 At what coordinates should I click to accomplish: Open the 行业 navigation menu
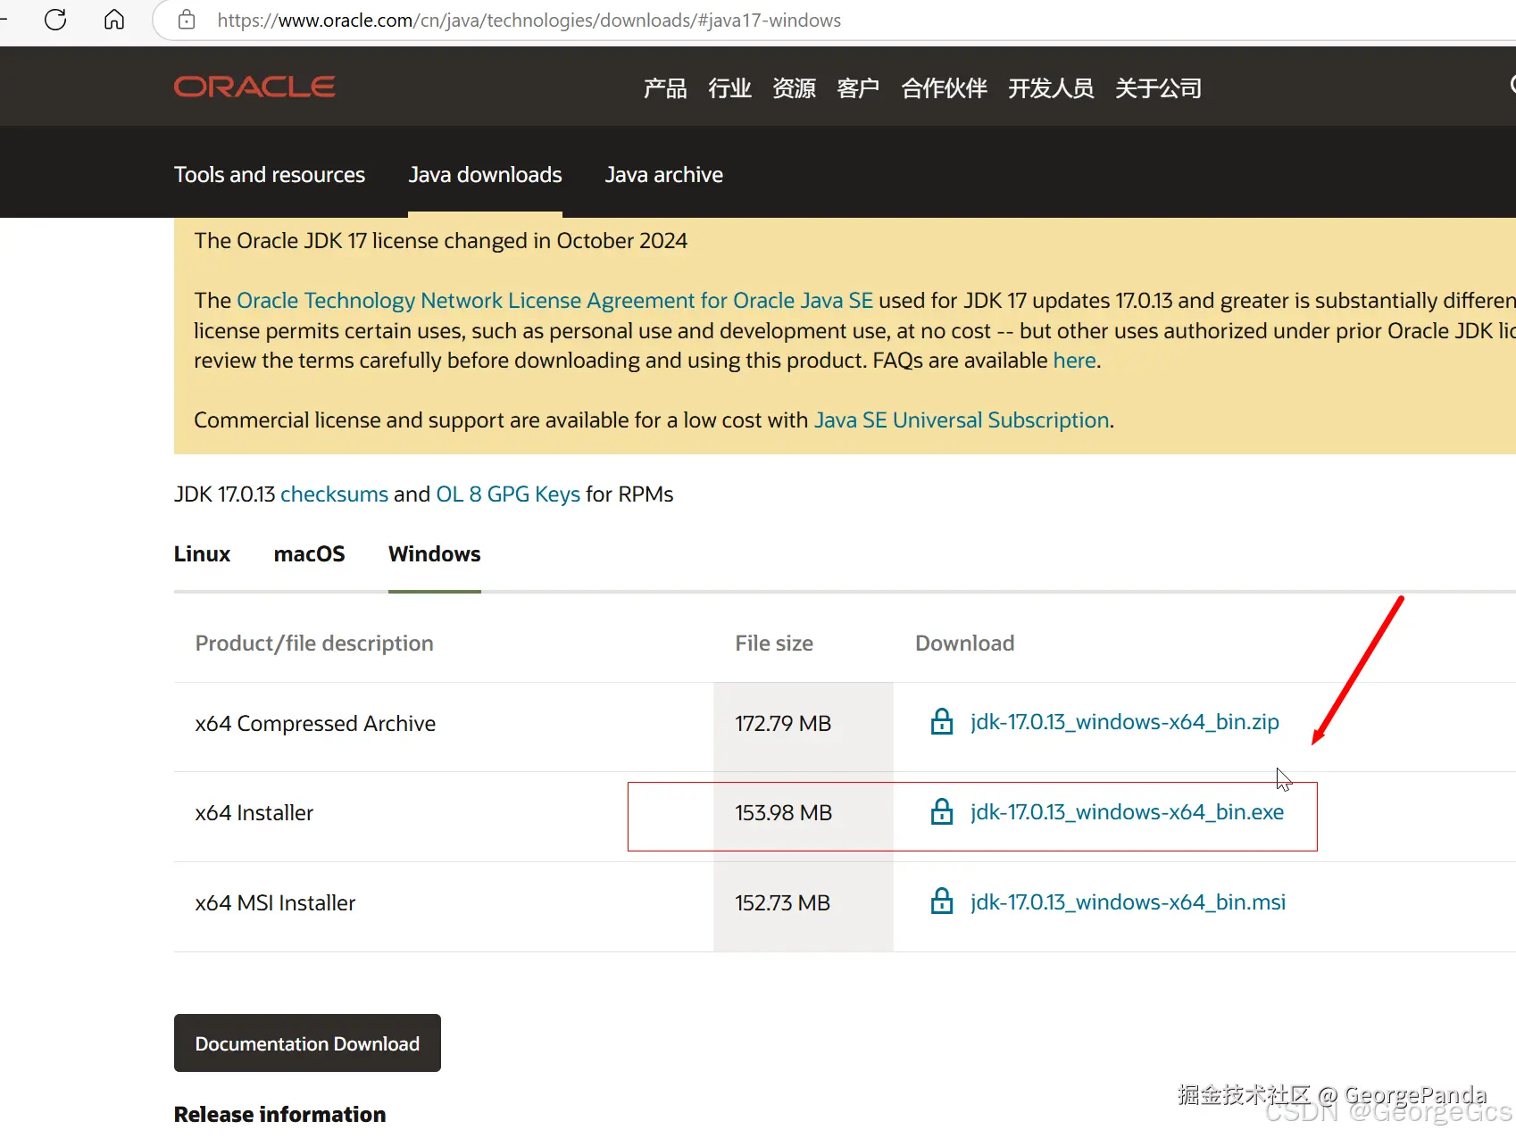729,88
